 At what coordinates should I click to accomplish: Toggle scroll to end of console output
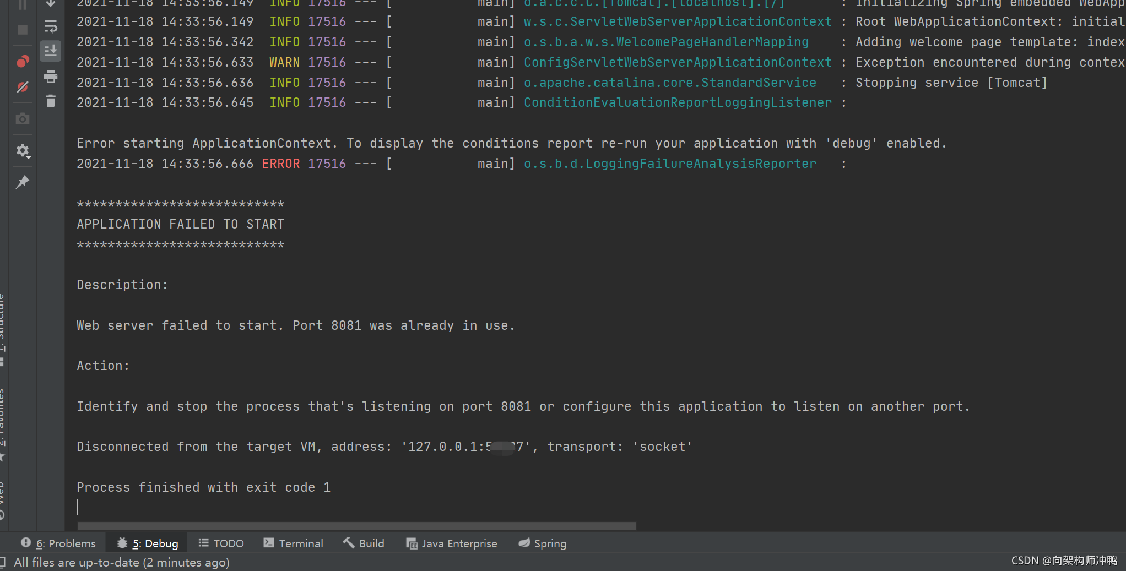coord(51,51)
